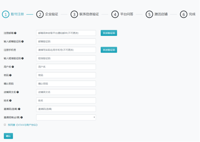Click help icon next to 用户名 label
200x142 pixels.
click(x=13, y=67)
